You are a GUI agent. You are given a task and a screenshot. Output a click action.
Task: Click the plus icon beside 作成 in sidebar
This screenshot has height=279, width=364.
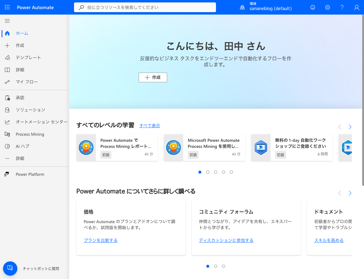pyautogui.click(x=7, y=46)
